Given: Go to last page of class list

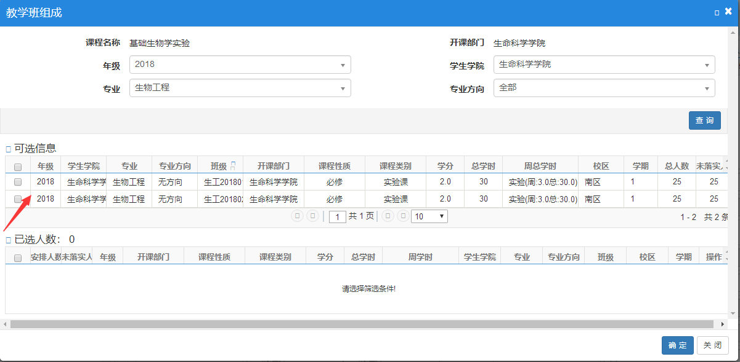Looking at the screenshot, I should (x=403, y=216).
